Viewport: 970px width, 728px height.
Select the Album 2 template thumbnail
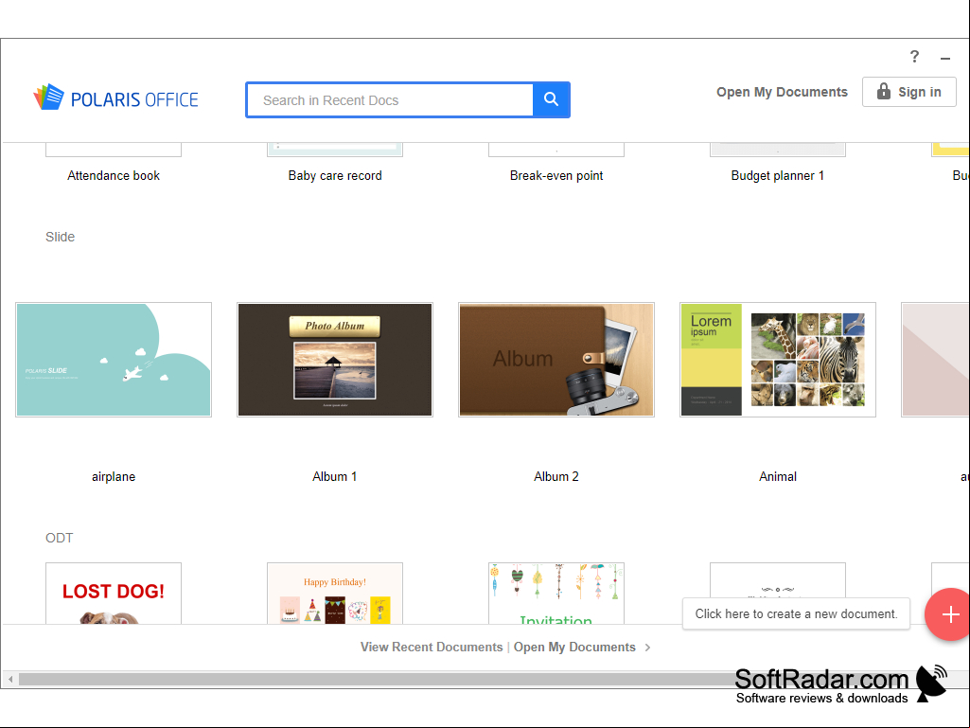coord(556,360)
